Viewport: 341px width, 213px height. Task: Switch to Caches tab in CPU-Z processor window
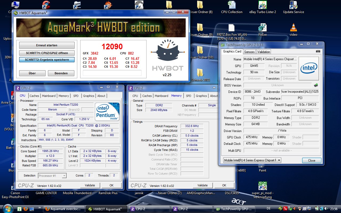tap(34, 96)
